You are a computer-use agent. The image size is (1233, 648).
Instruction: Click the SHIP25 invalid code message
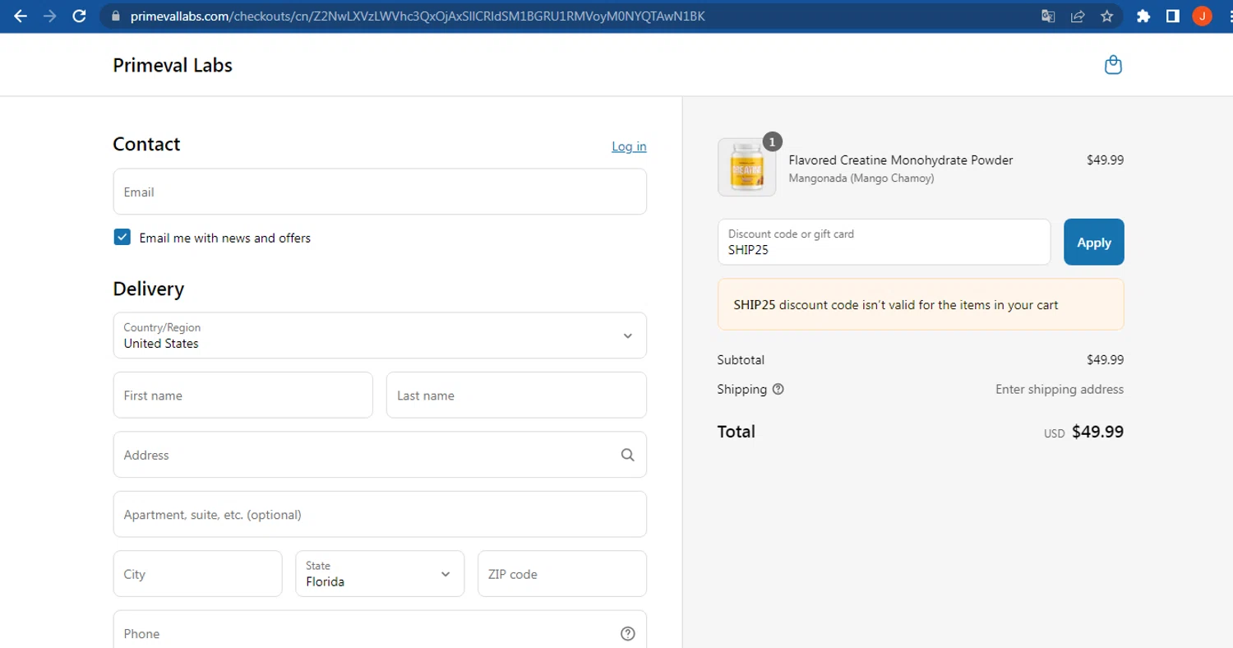point(921,304)
